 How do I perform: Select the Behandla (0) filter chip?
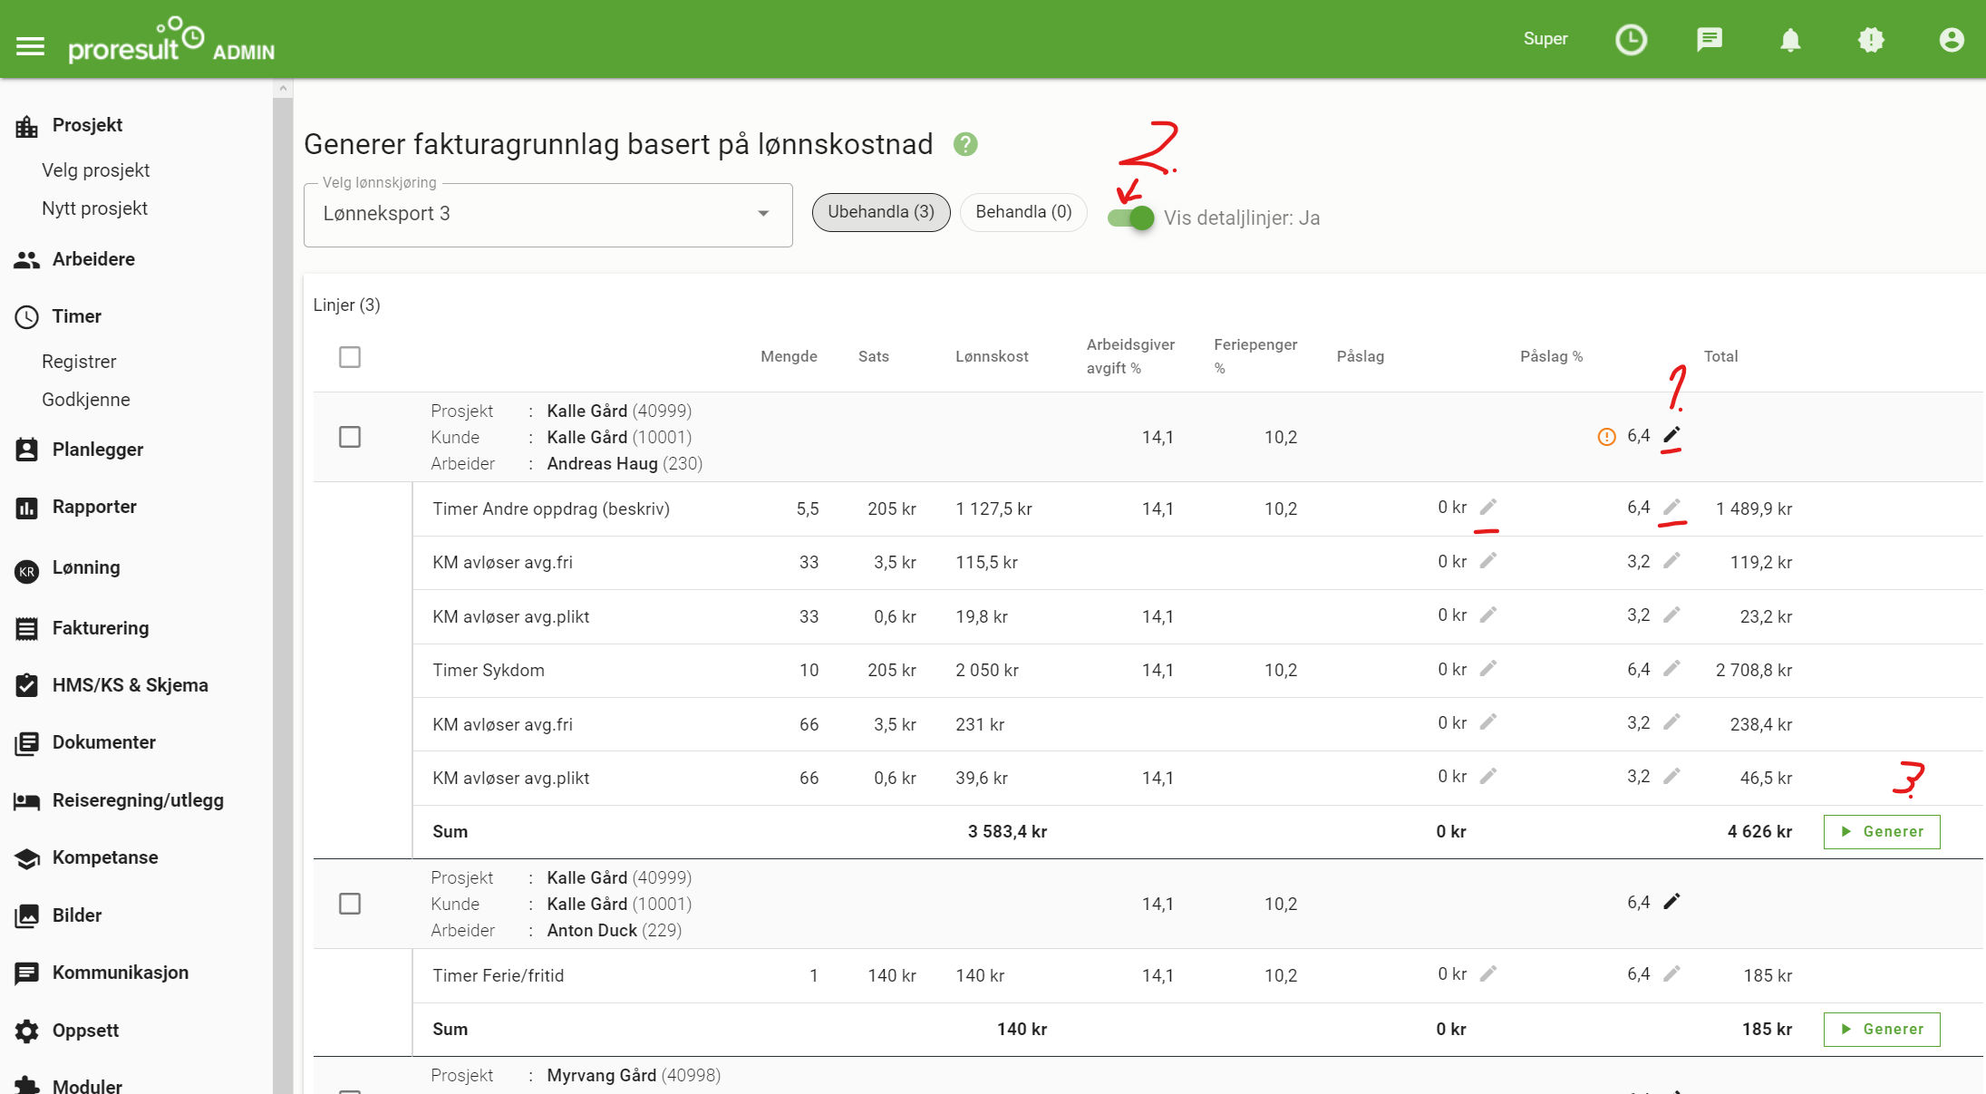(x=1023, y=212)
